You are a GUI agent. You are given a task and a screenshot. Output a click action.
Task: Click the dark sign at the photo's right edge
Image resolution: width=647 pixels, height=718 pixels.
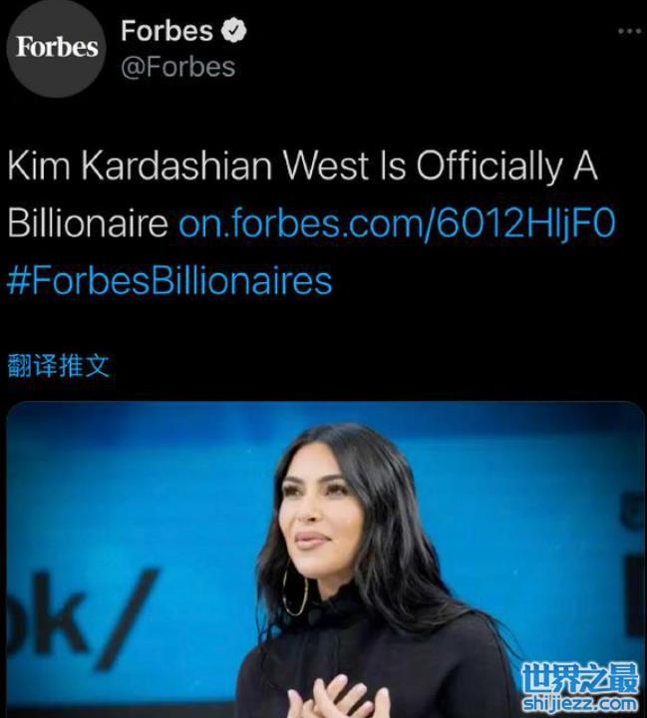pyautogui.click(x=632, y=565)
